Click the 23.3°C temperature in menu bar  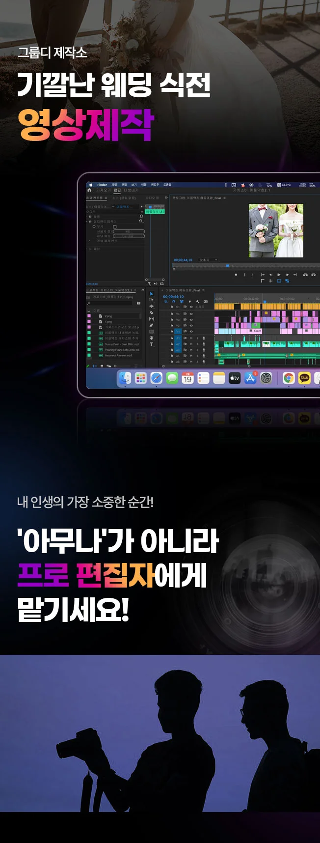(285, 185)
